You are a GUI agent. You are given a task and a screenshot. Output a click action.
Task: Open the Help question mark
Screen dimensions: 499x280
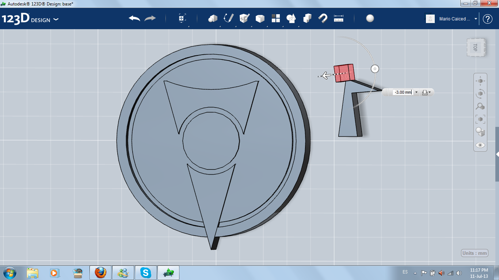(x=488, y=19)
